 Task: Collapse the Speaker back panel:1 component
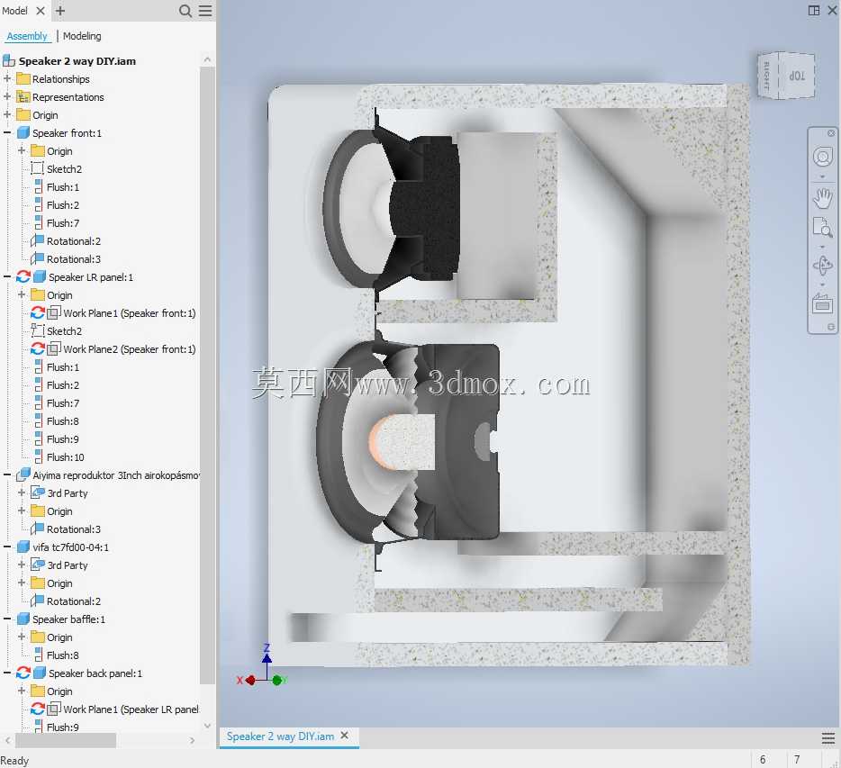[x=7, y=673]
